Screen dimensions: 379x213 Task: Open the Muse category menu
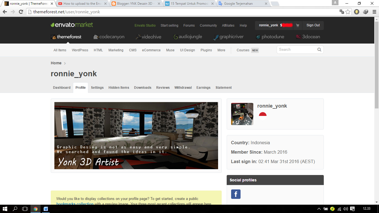click(170, 50)
